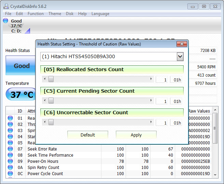224x184 pixels.
Task: Open the Help menu
Action: (82, 14)
